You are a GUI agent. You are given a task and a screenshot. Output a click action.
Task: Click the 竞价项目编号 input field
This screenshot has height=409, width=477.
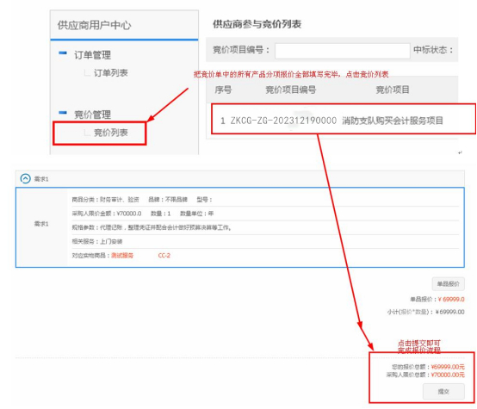tap(342, 51)
